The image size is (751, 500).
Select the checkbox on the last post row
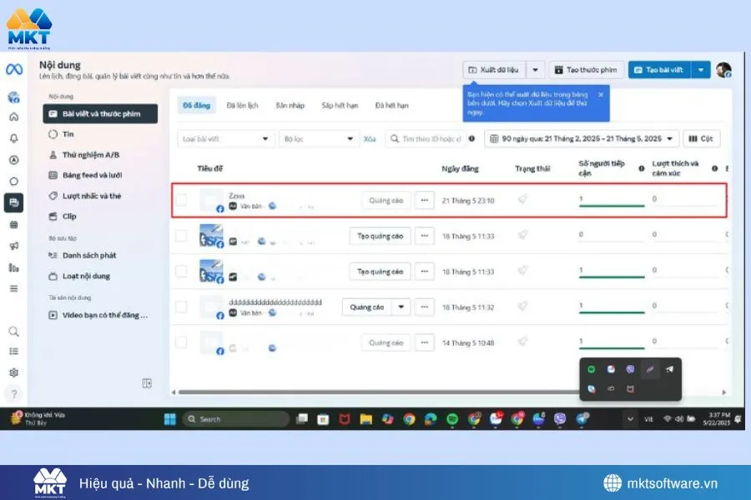181,342
